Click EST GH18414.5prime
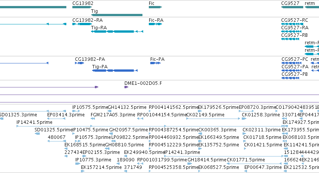This screenshot has height=173, width=319. (207, 160)
